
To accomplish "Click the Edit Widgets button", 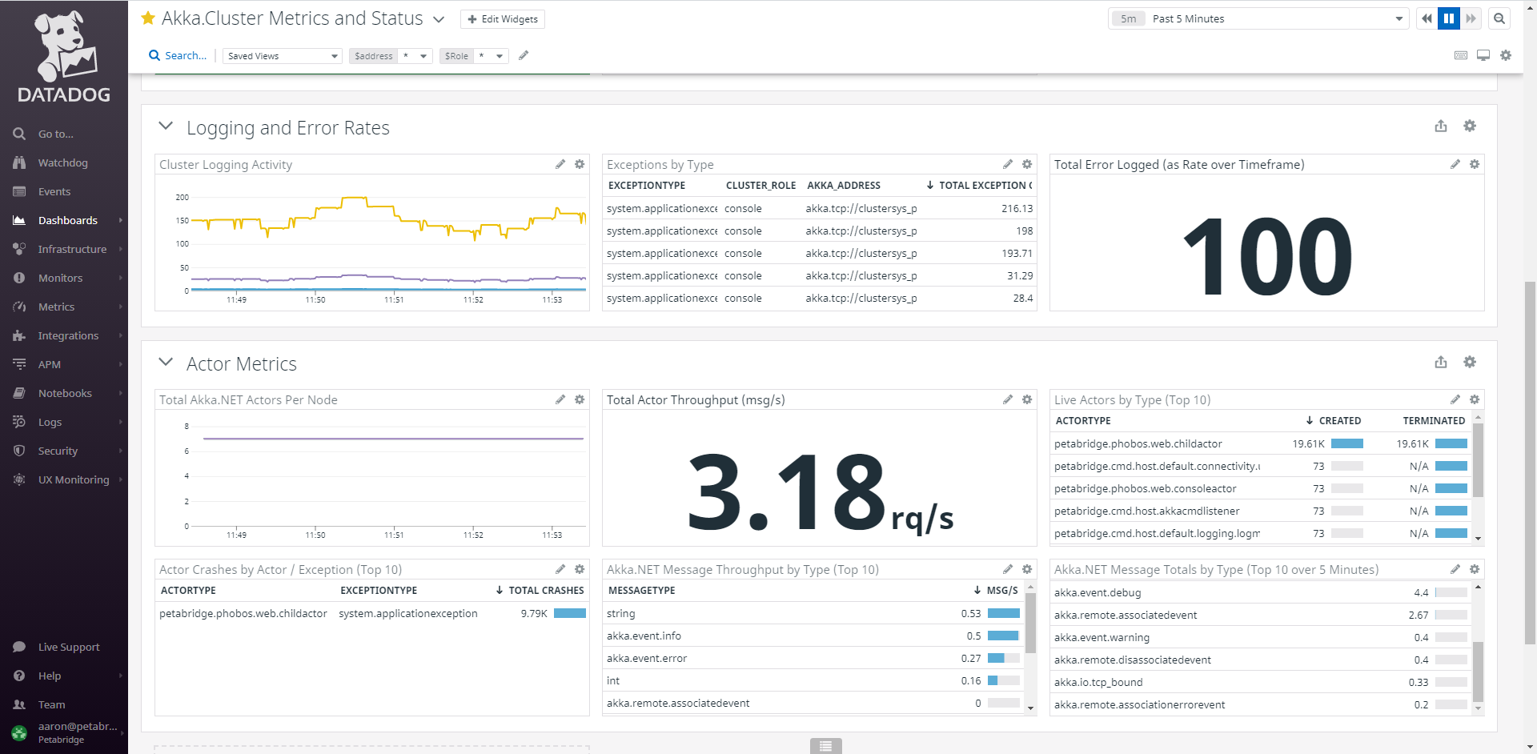I will pyautogui.click(x=503, y=19).
